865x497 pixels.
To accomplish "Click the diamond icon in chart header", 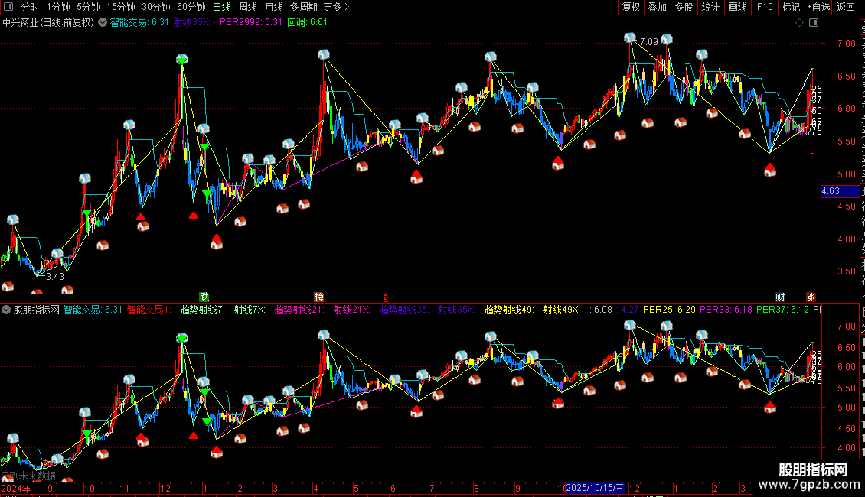I will click(799, 23).
